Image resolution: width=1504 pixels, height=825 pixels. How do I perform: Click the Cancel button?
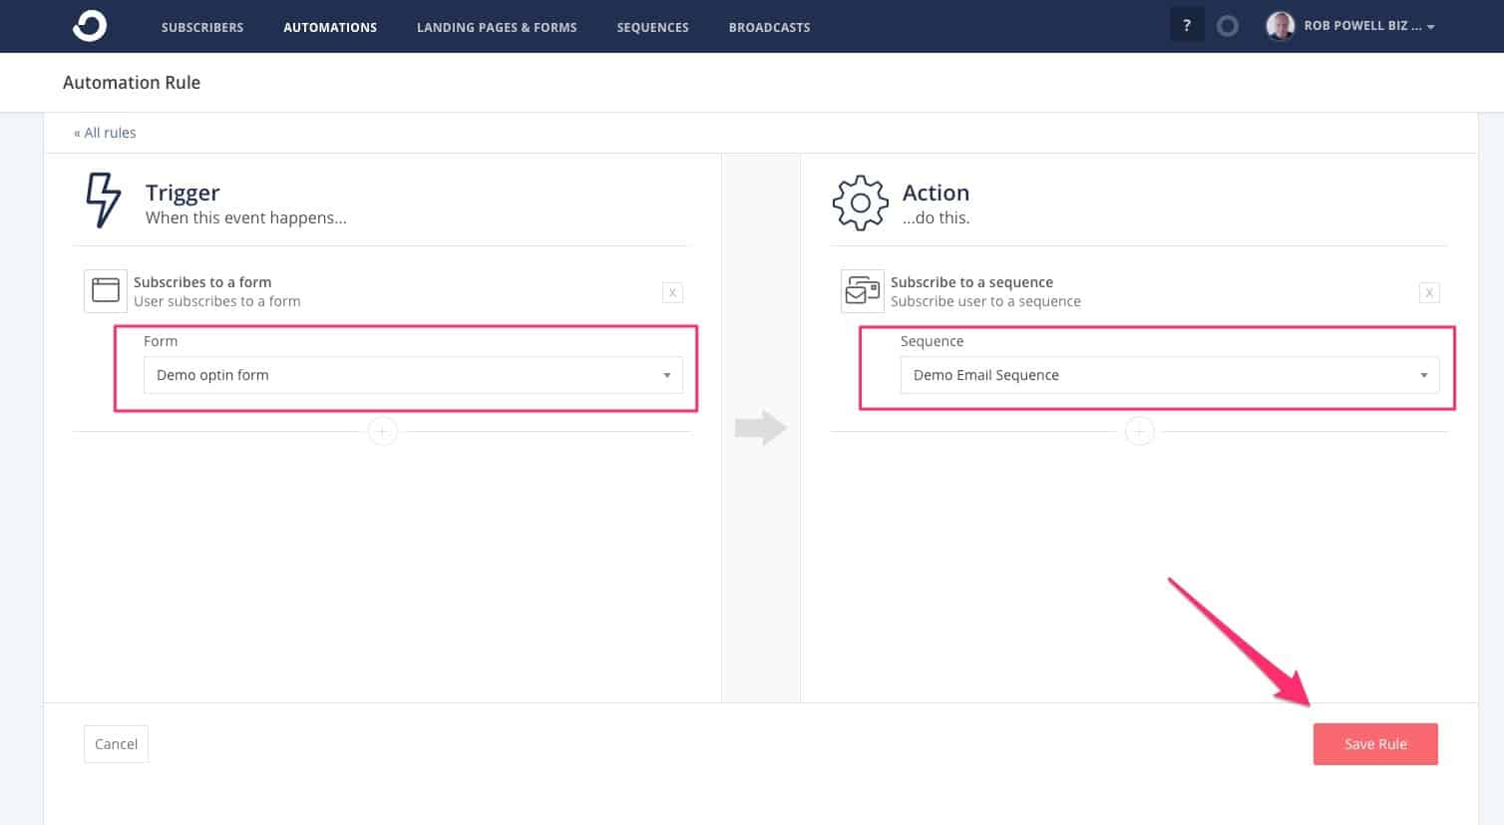point(116,744)
